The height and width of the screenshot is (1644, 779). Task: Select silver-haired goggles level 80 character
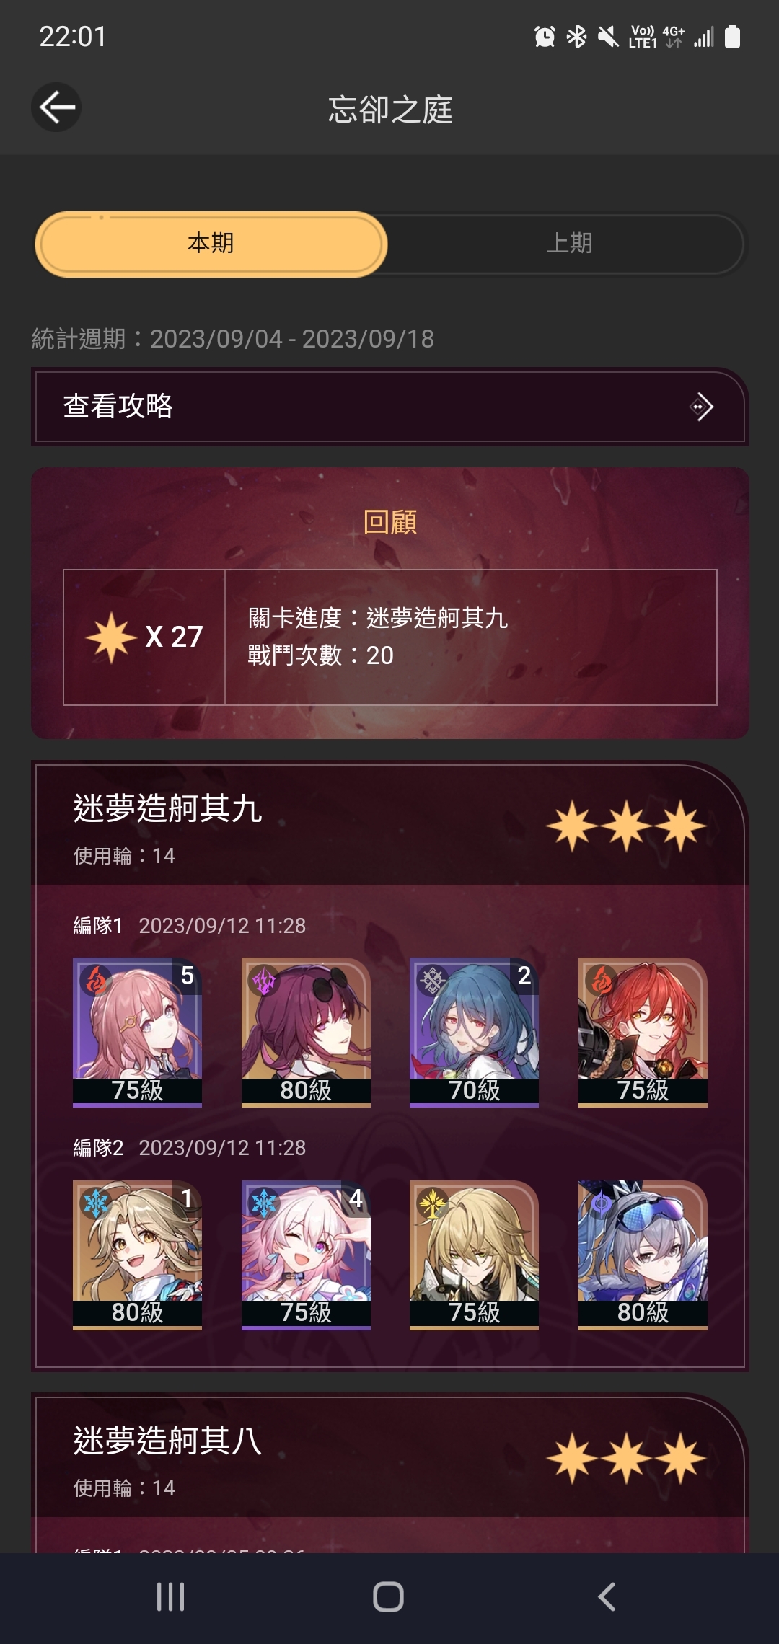643,1255
